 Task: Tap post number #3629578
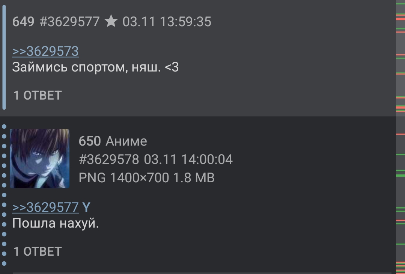point(109,159)
